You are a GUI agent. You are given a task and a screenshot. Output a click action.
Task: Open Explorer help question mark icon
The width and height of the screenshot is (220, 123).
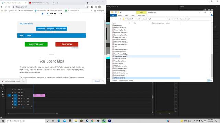(x=212, y=15)
